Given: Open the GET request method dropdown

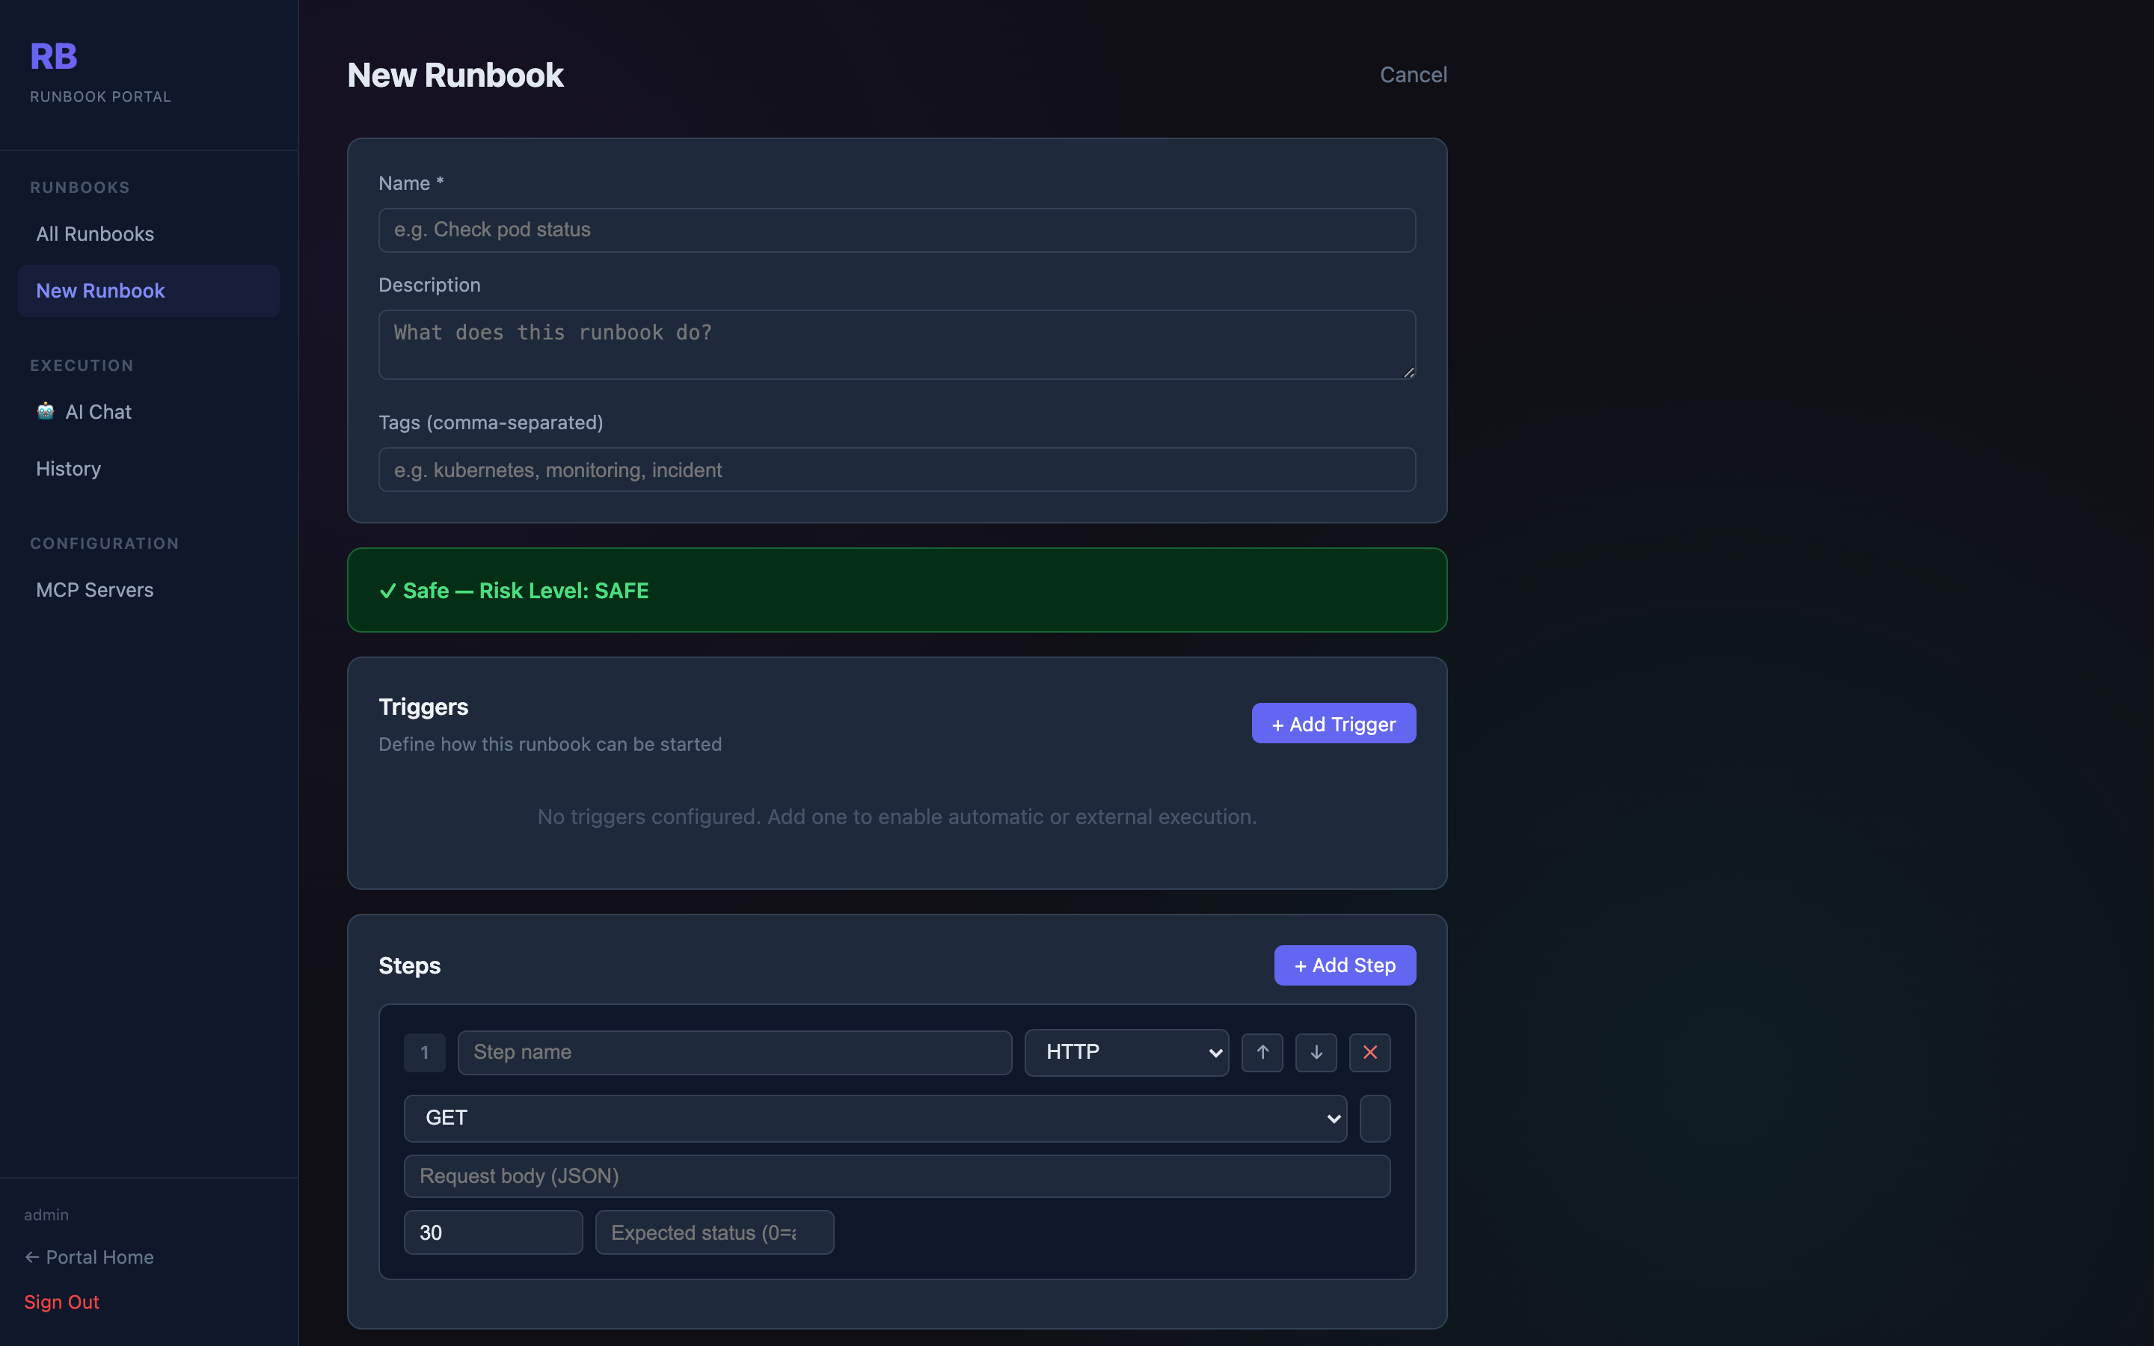Looking at the screenshot, I should (x=875, y=1118).
